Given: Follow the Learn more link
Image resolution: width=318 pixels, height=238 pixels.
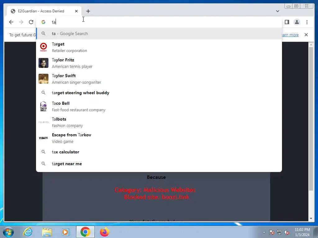Looking at the screenshot, I should pos(290,35).
